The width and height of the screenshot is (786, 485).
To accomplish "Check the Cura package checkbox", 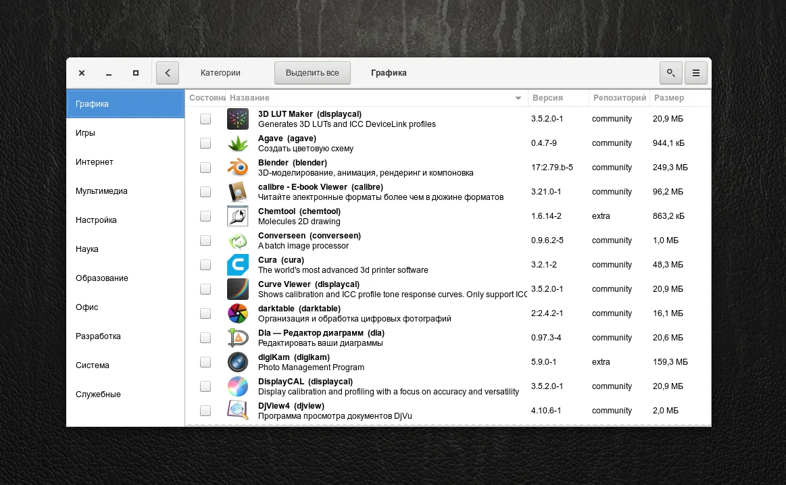I will click(205, 265).
